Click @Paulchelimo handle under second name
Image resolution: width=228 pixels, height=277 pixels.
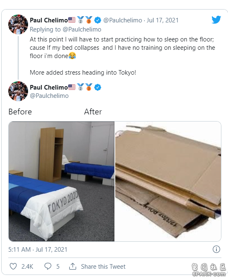point(49,96)
